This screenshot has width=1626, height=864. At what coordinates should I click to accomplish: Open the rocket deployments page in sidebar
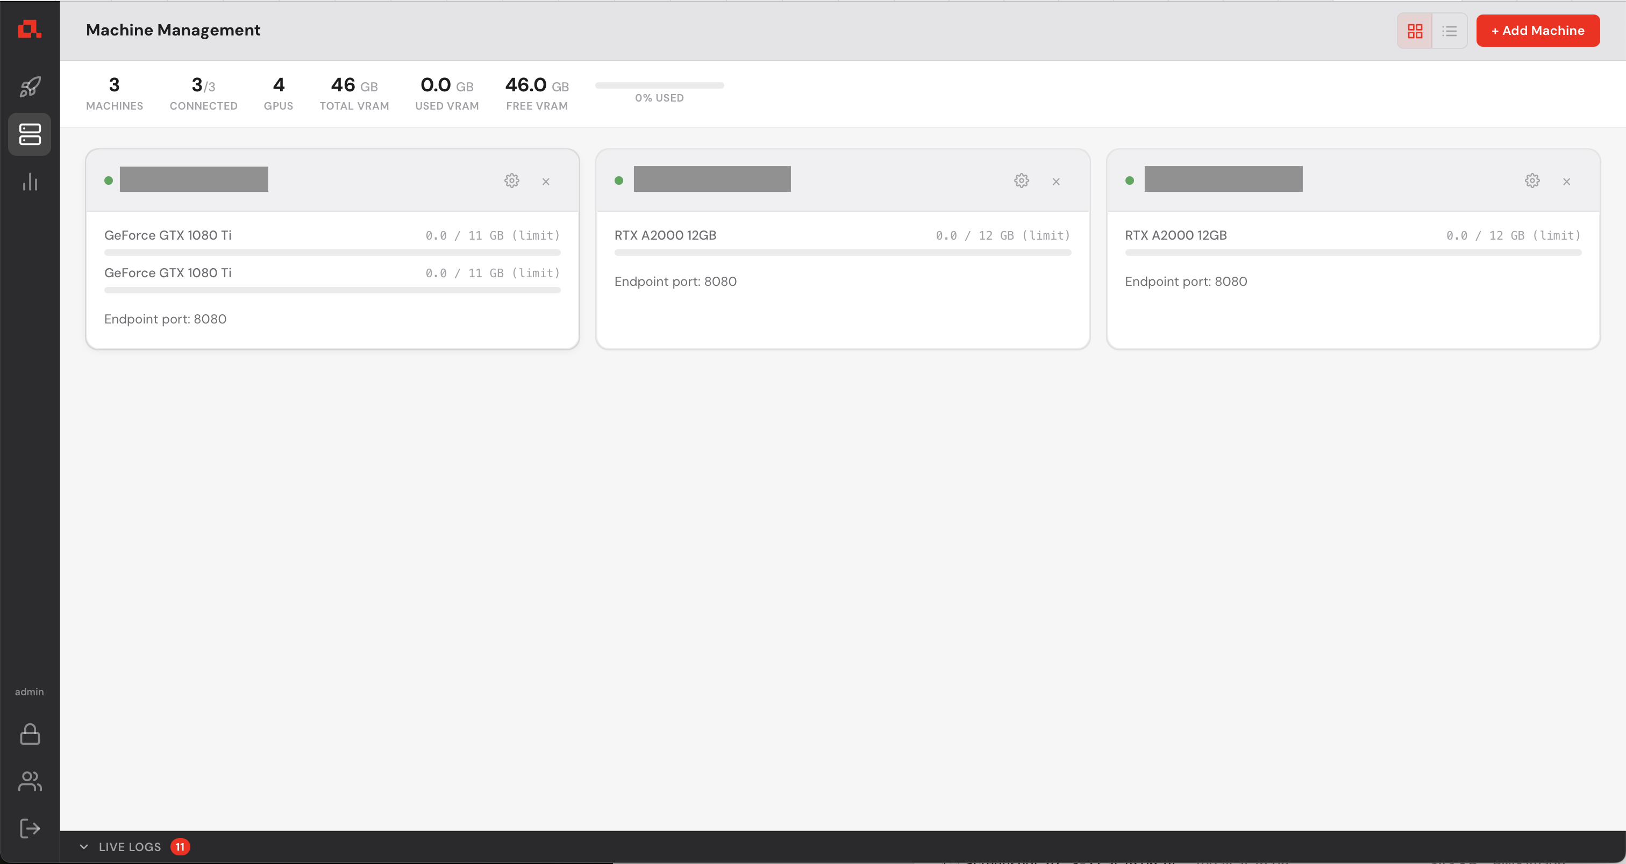30,87
